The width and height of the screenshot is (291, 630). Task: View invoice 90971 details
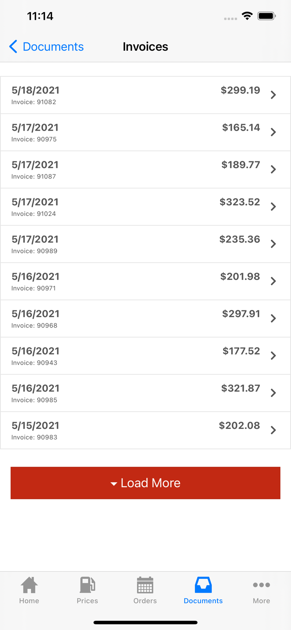pos(145,281)
